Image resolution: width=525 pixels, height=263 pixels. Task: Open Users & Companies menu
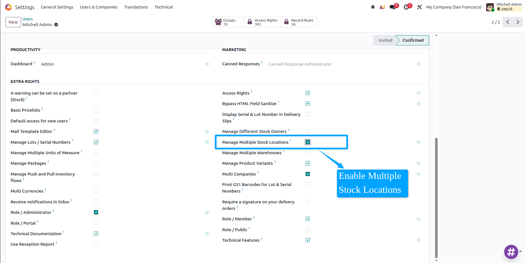click(98, 7)
